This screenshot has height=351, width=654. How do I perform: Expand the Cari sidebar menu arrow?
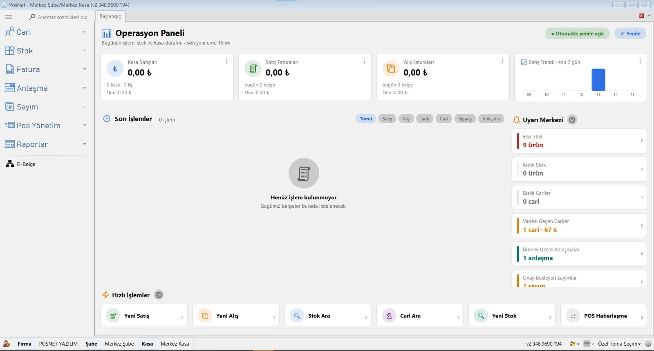pyautogui.click(x=85, y=32)
